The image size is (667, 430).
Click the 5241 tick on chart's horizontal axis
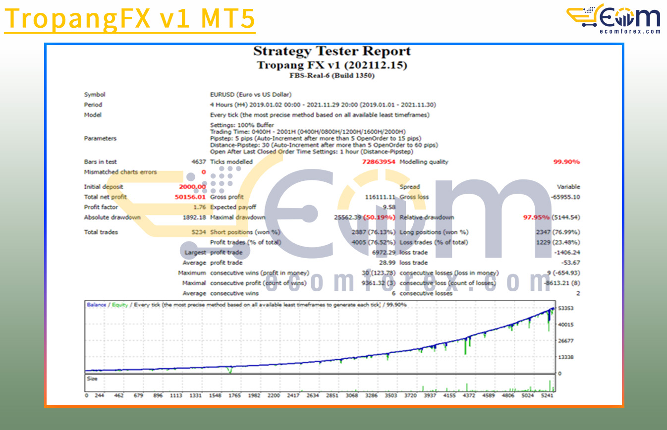[548, 395]
